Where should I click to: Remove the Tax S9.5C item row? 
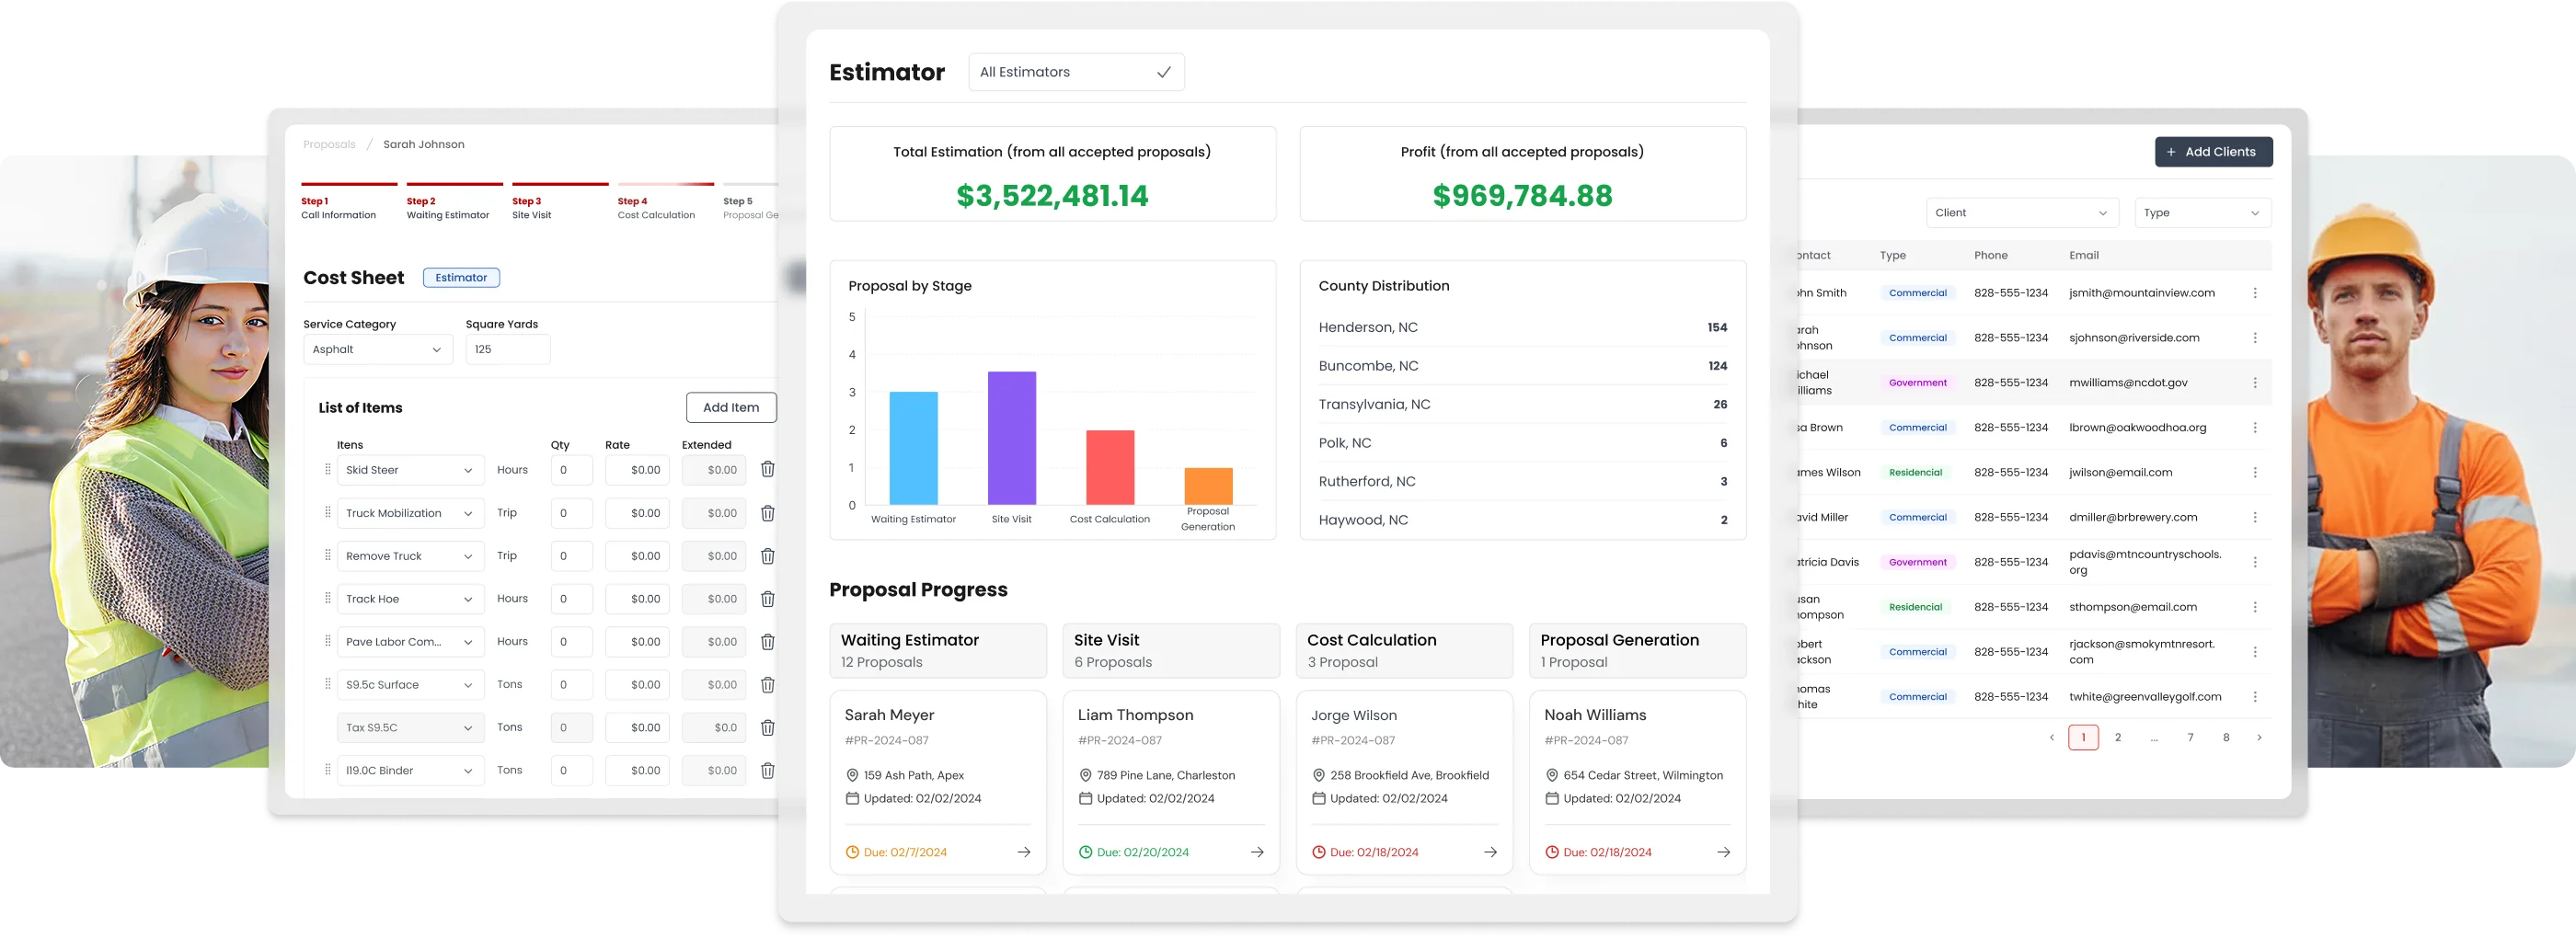tap(767, 727)
